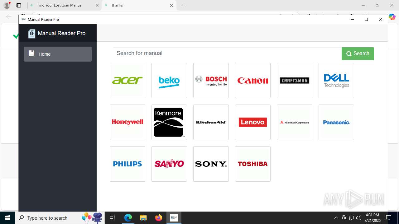The image size is (399, 224).
Task: Open Beko brand tile
Action: 169,81
